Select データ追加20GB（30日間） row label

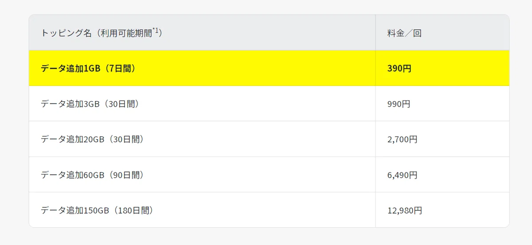point(92,139)
